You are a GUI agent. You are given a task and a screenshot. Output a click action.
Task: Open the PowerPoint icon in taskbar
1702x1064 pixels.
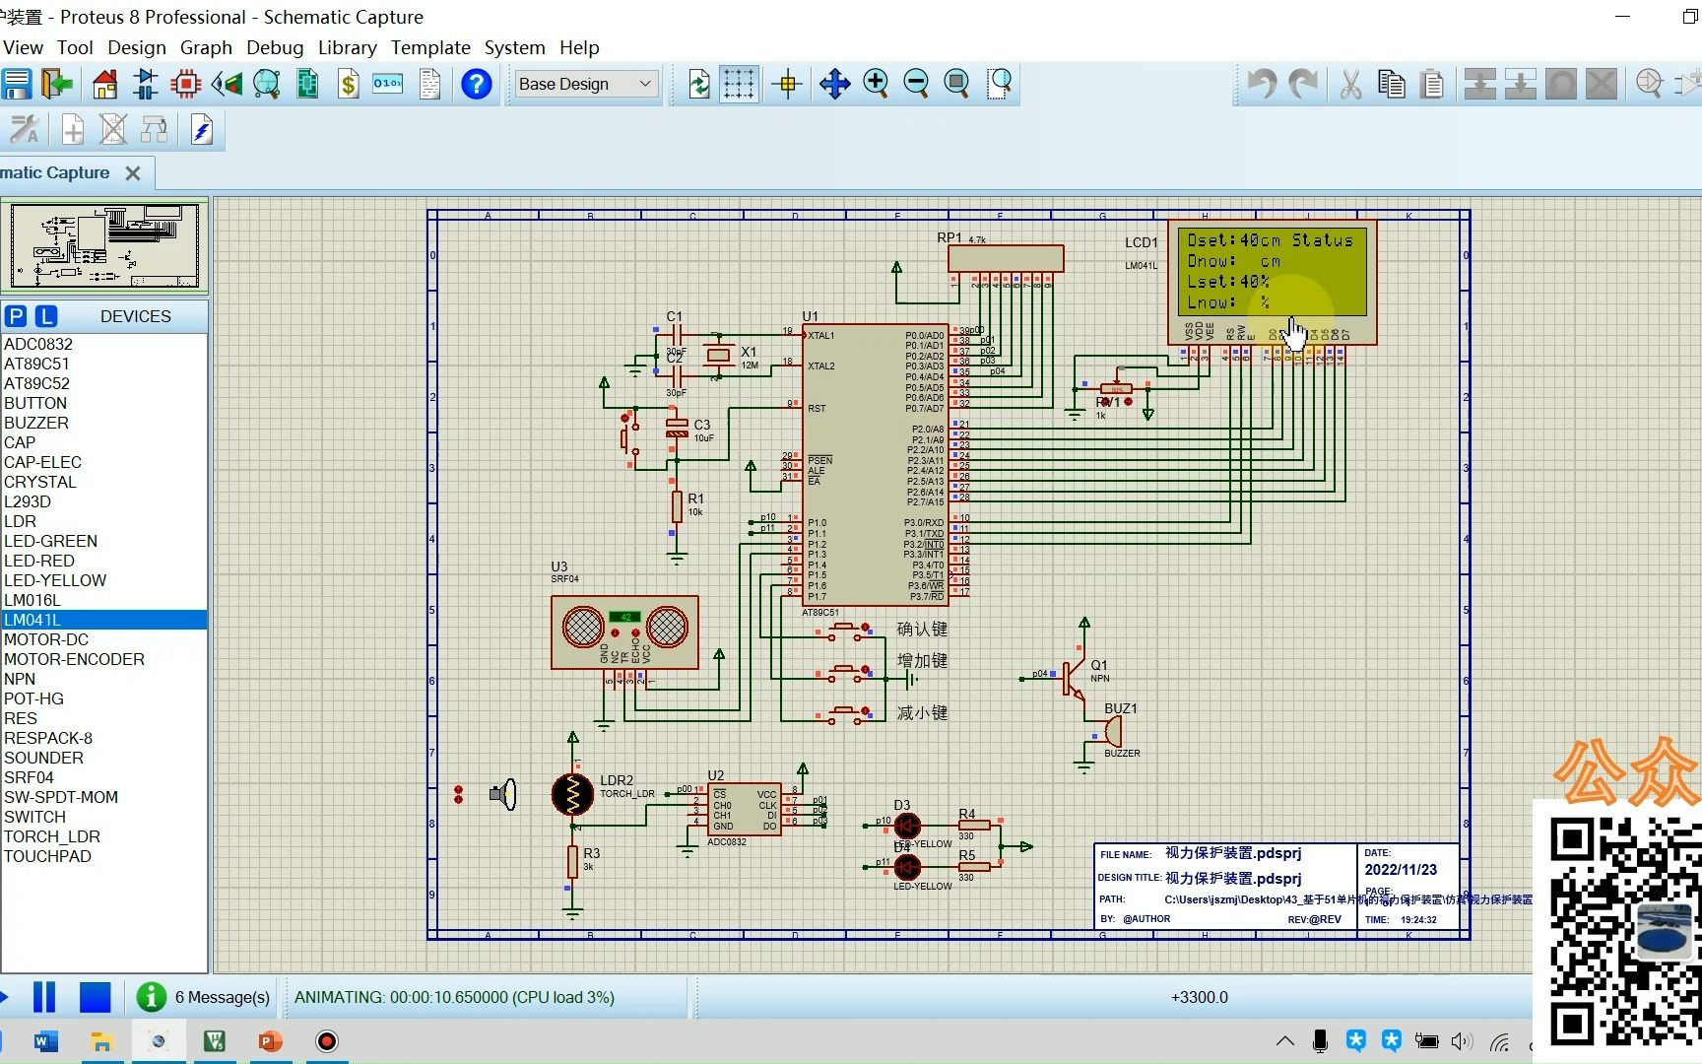click(x=270, y=1041)
